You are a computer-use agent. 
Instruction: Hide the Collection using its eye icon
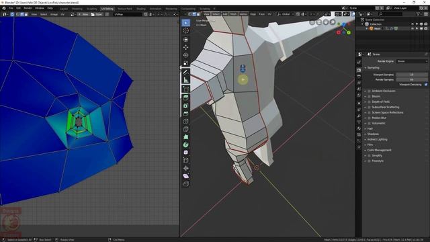click(x=412, y=24)
